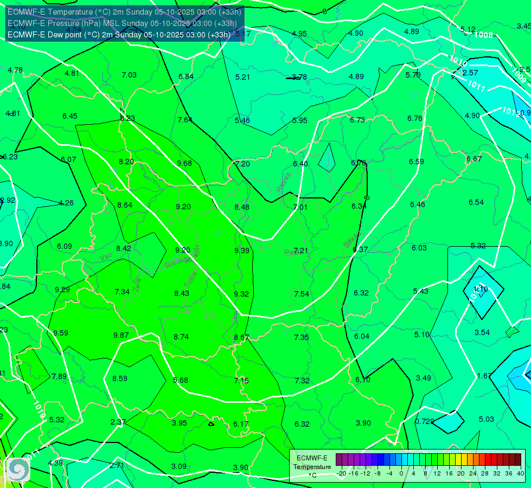Image resolution: width=531 pixels, height=488 pixels.
Task: Click the 9.29 temperature value
Action: tap(62, 290)
